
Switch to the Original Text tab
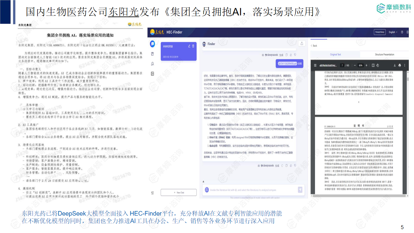335,55
